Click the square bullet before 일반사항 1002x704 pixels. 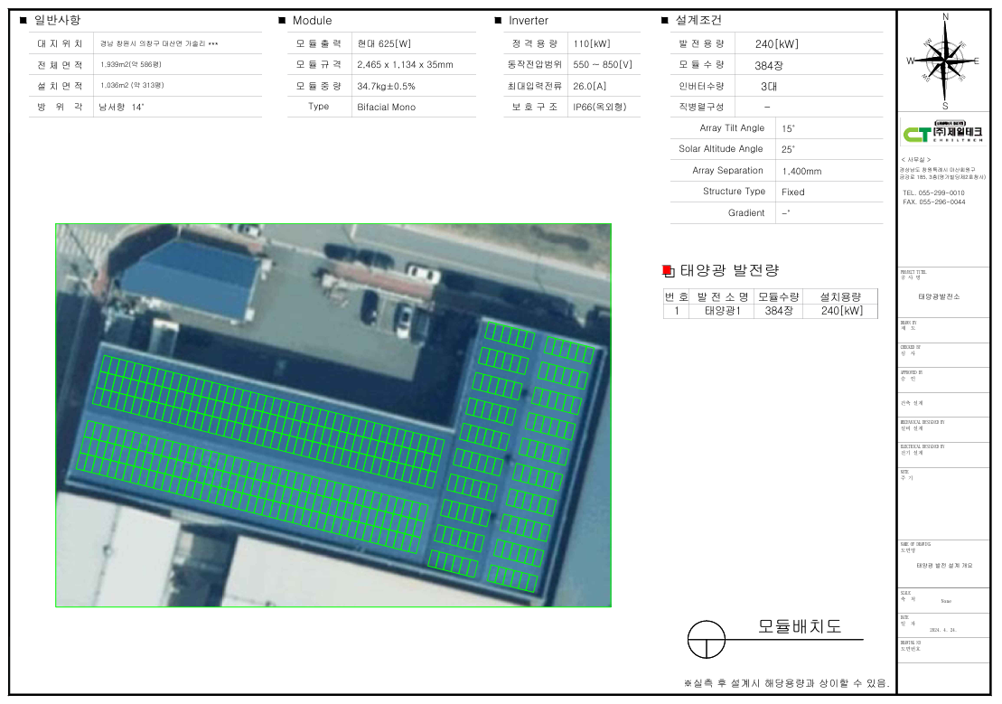coord(23,20)
